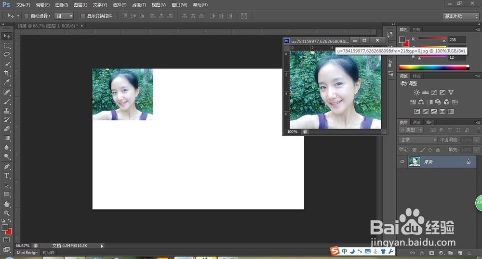Toggle lock transparent pixels in Layers panel

click(415, 150)
